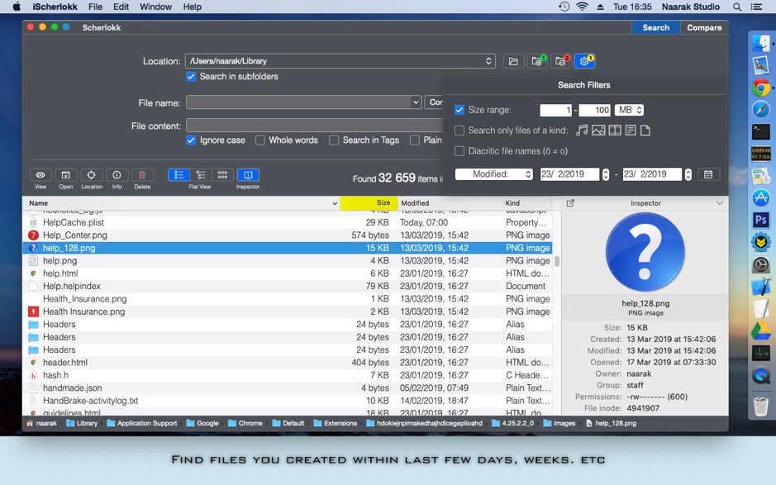Click the Search tab button
The height and width of the screenshot is (485, 776).
[x=655, y=27]
